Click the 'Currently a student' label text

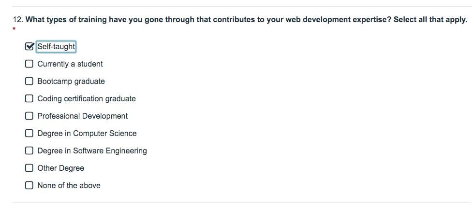(70, 64)
